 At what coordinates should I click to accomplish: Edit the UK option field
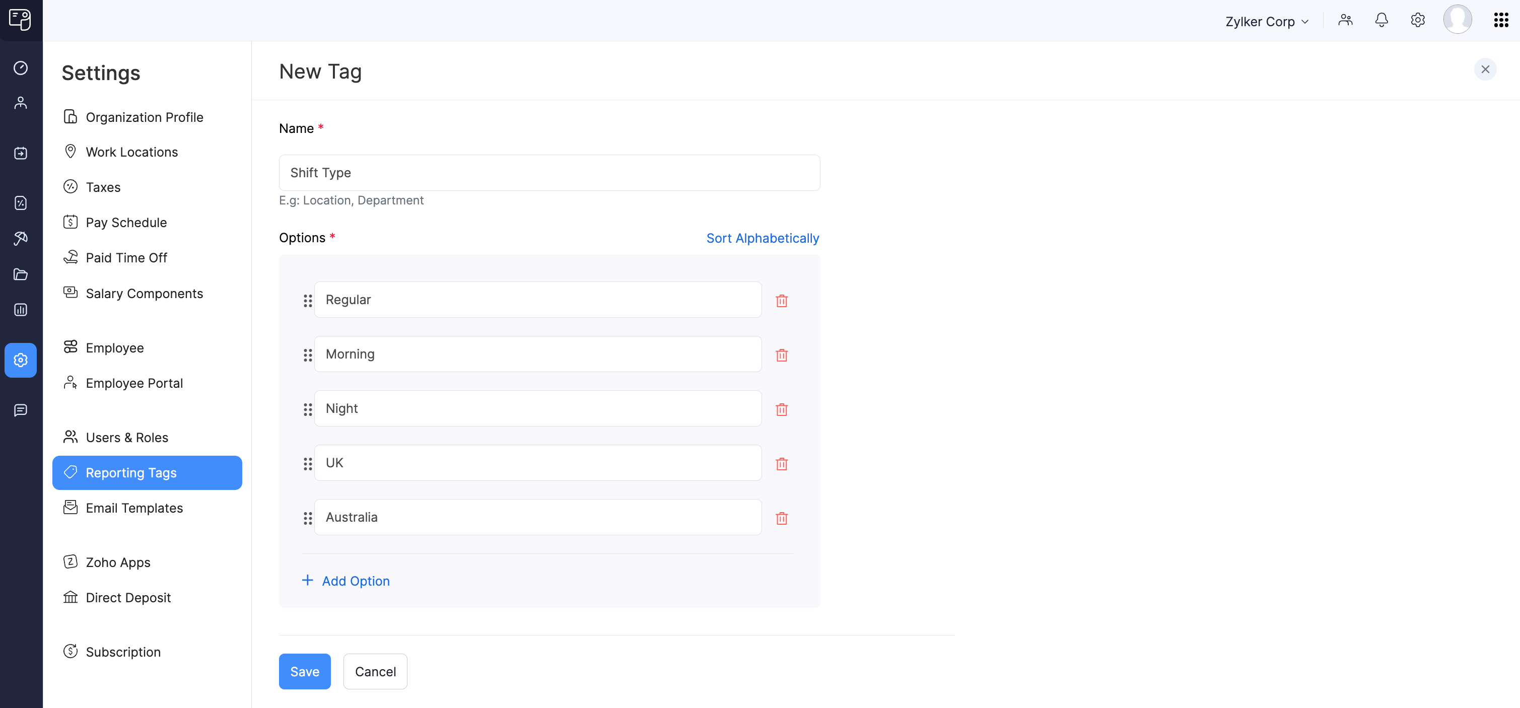point(538,463)
